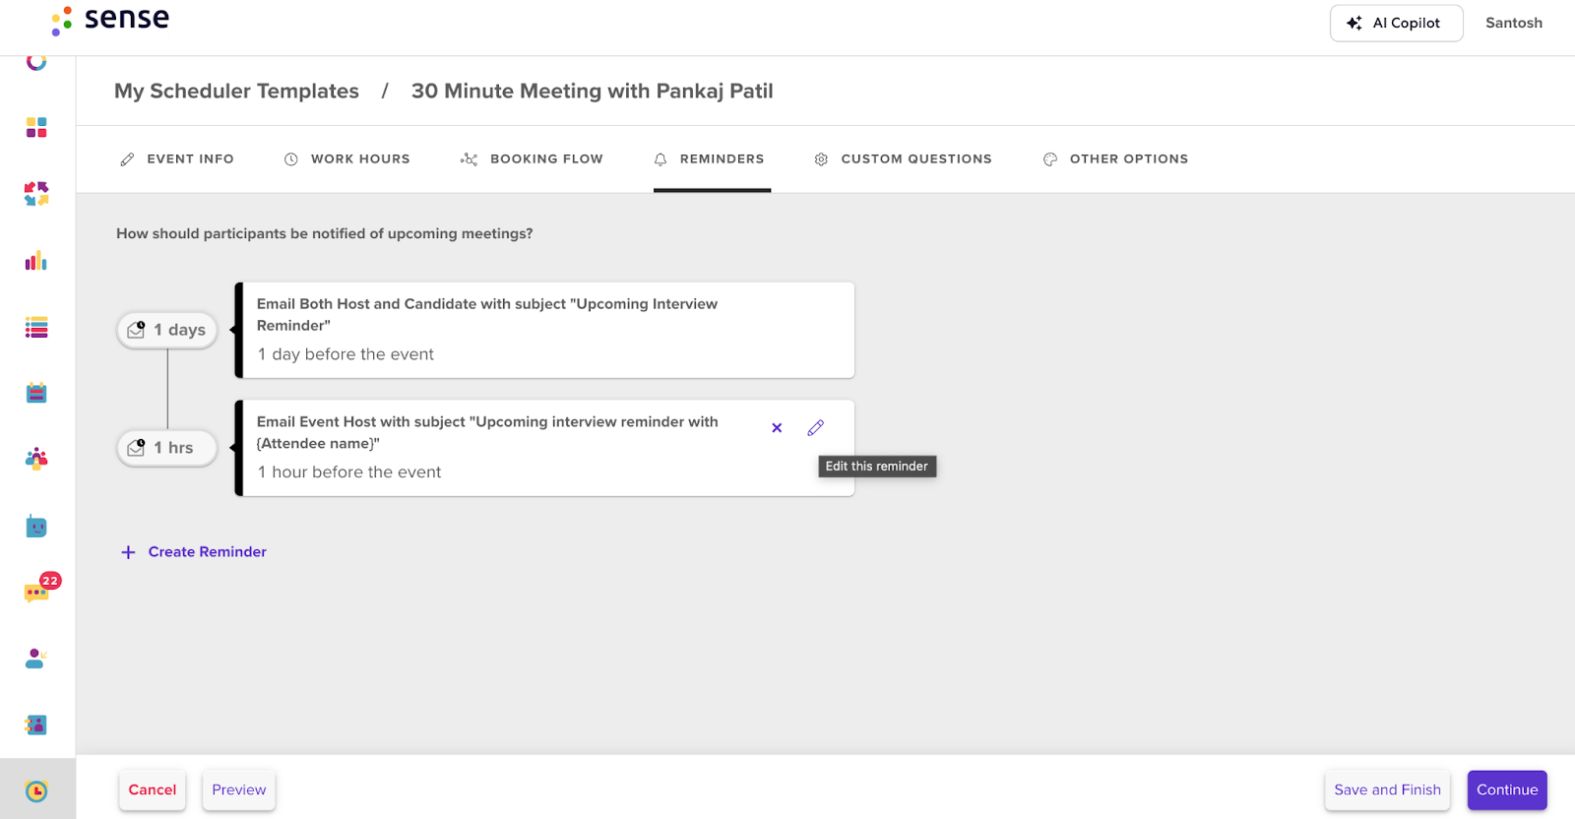The width and height of the screenshot is (1575, 819).
Task: Go to the Custom Questions tab
Action: click(903, 158)
